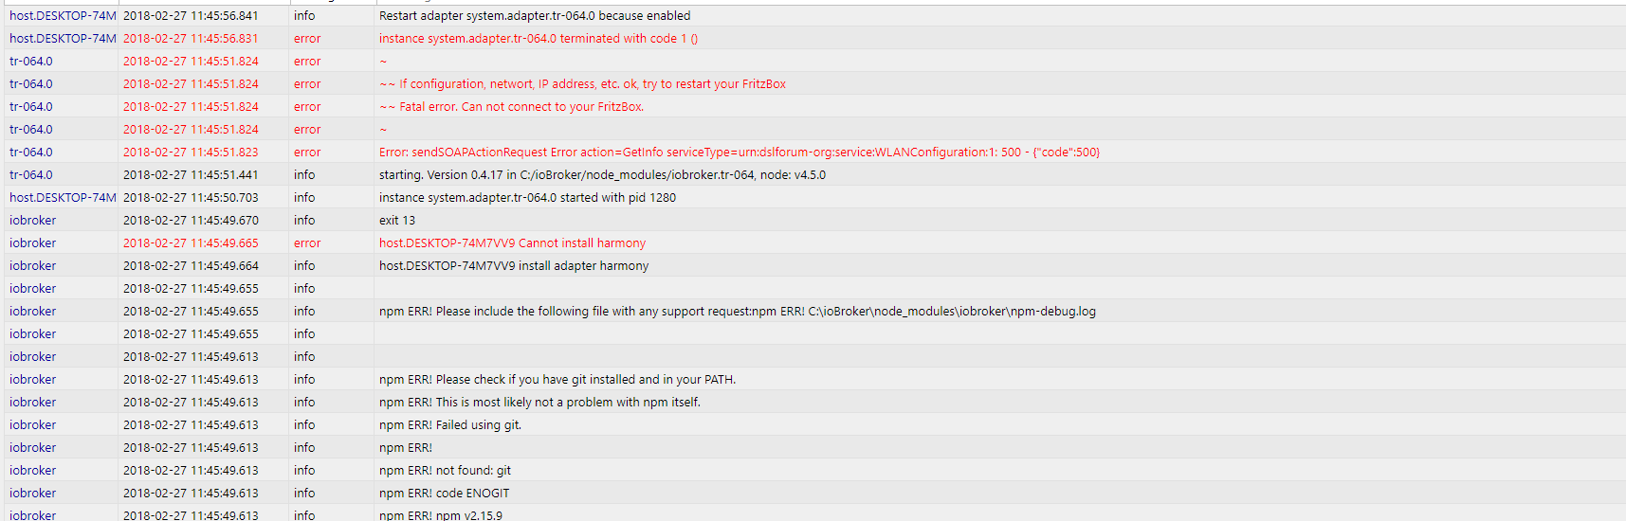The height and width of the screenshot is (521, 1626).
Task: Click 'This is most likely not a problem' message
Action: tap(539, 403)
